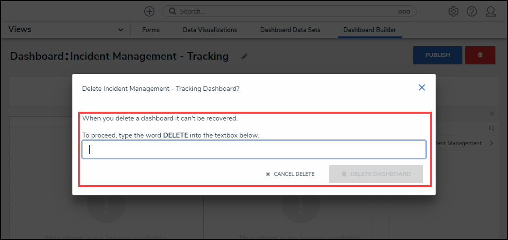
Task: Click Cancel Delete in the dialog
Action: point(290,174)
